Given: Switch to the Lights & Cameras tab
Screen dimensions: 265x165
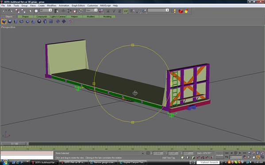Looking at the screenshot, I should pyautogui.click(x=58, y=16).
